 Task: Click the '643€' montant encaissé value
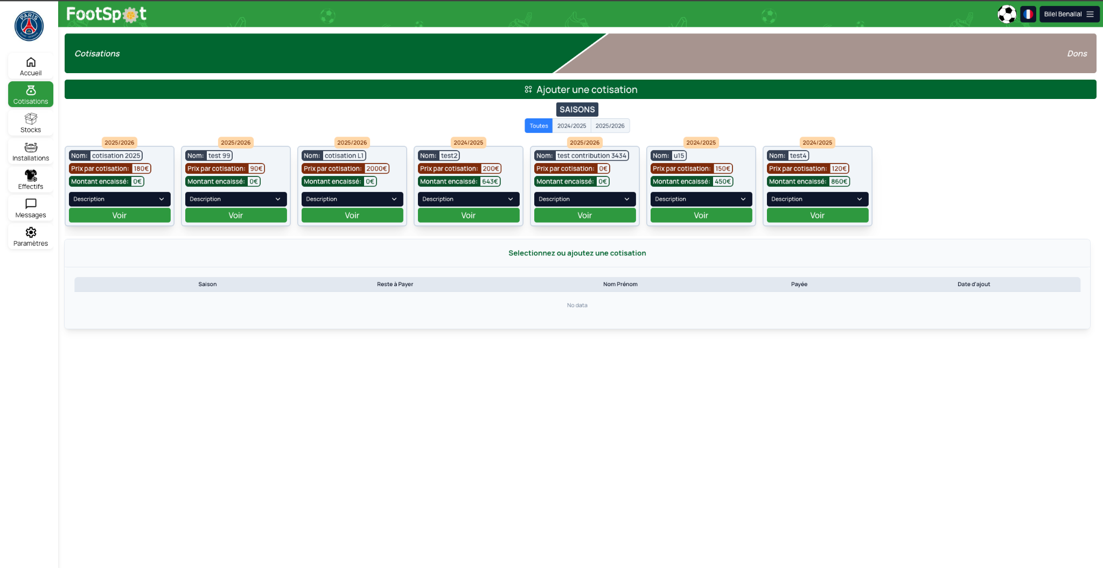click(490, 181)
